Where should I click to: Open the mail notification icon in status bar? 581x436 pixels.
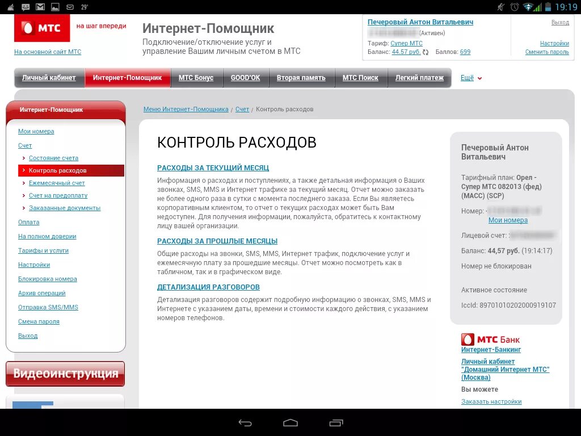pyautogui.click(x=40, y=7)
